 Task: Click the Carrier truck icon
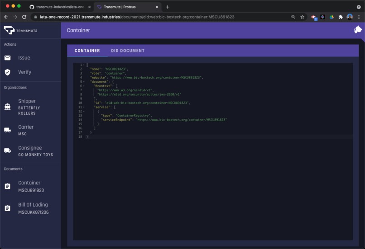pyautogui.click(x=7, y=130)
